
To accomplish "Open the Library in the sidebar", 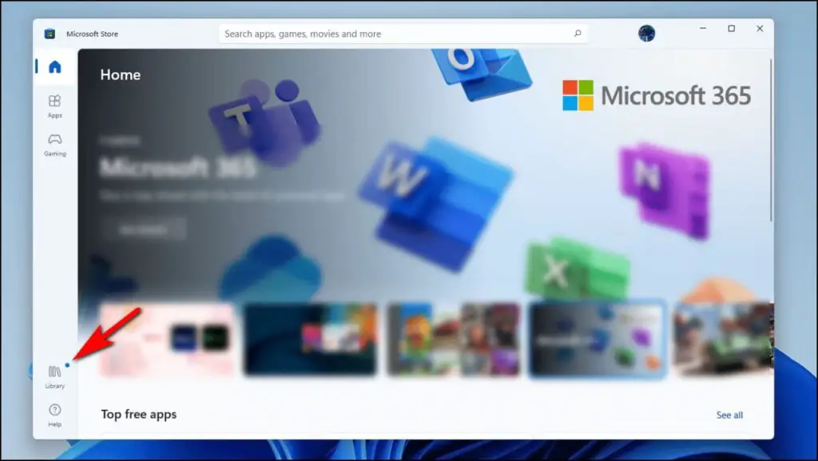I will coord(55,377).
